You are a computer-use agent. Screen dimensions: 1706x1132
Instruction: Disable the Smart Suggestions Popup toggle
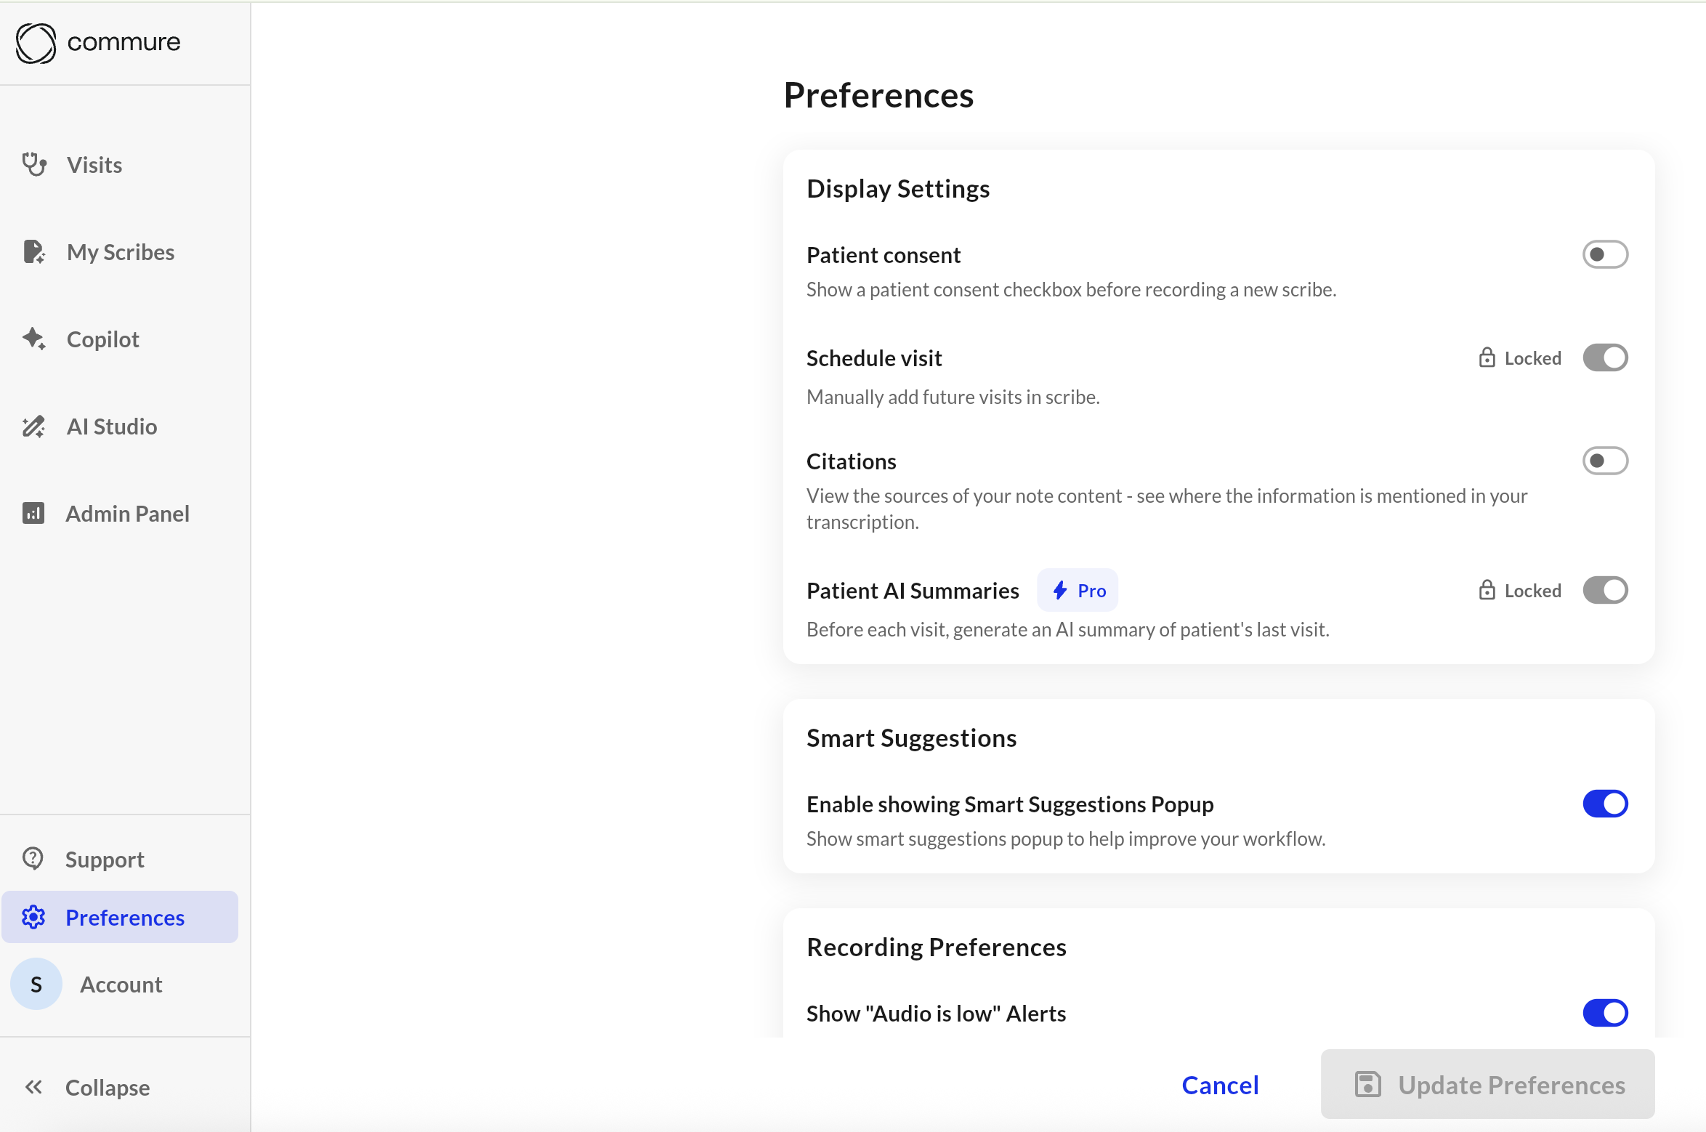click(1605, 804)
